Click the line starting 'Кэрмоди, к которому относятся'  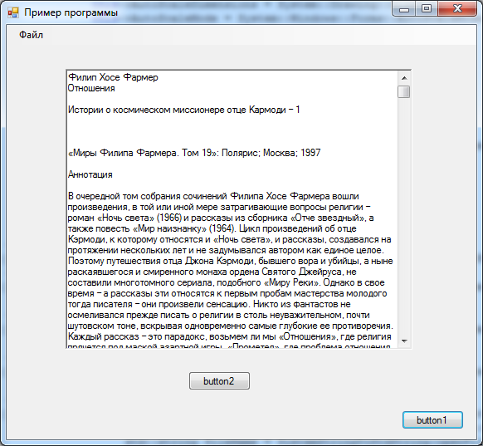tap(229, 239)
